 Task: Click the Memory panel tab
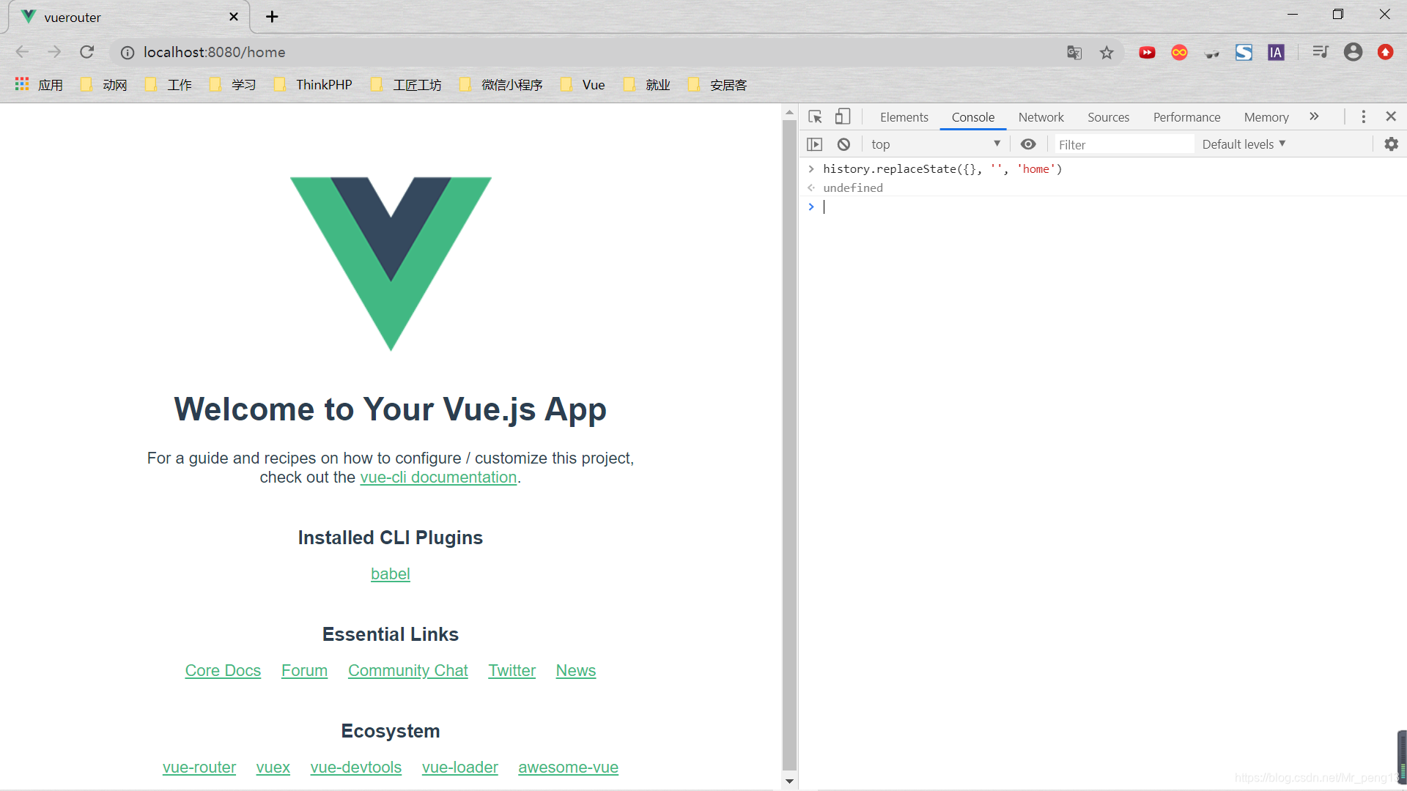coord(1266,117)
